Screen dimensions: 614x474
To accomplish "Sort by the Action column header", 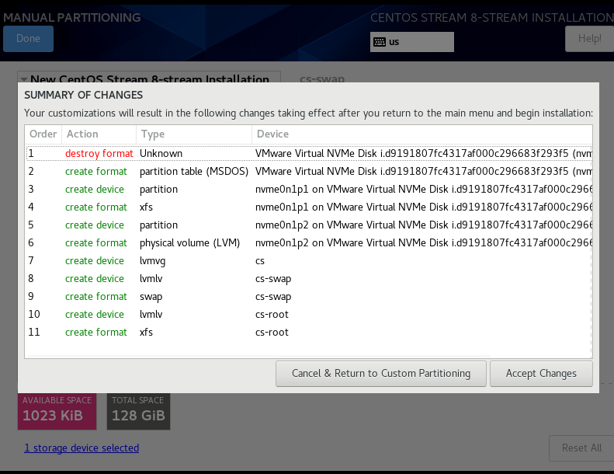I will [x=99, y=134].
